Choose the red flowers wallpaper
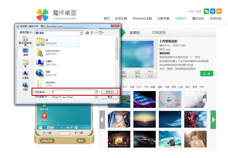228x158 pixels. point(195,119)
